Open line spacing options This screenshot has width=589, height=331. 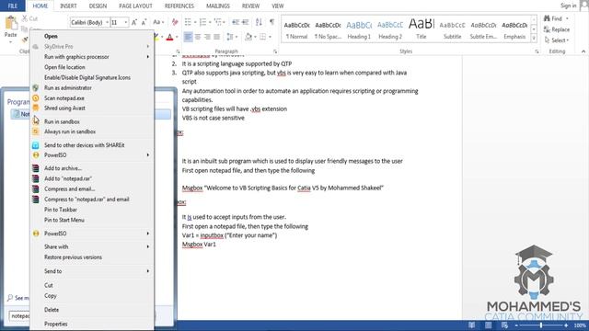[231, 37]
